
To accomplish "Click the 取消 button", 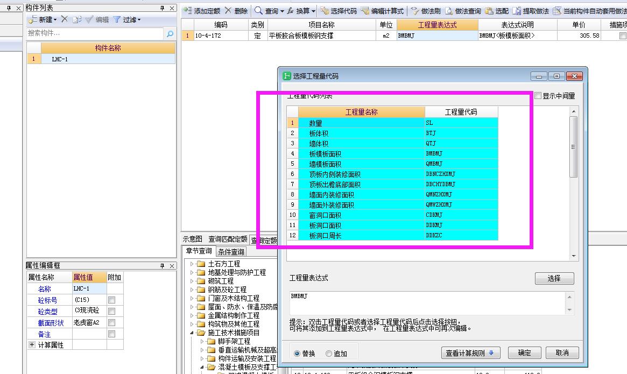I will 562,353.
